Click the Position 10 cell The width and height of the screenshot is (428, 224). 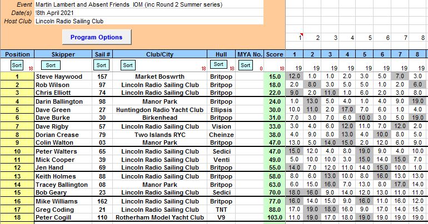17,151
